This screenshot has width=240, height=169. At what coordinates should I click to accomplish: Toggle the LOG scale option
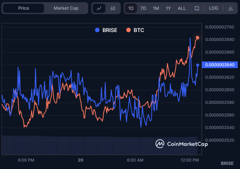click(x=214, y=8)
